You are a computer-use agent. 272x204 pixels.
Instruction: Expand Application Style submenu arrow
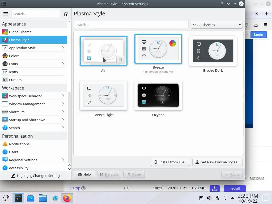click(63, 48)
